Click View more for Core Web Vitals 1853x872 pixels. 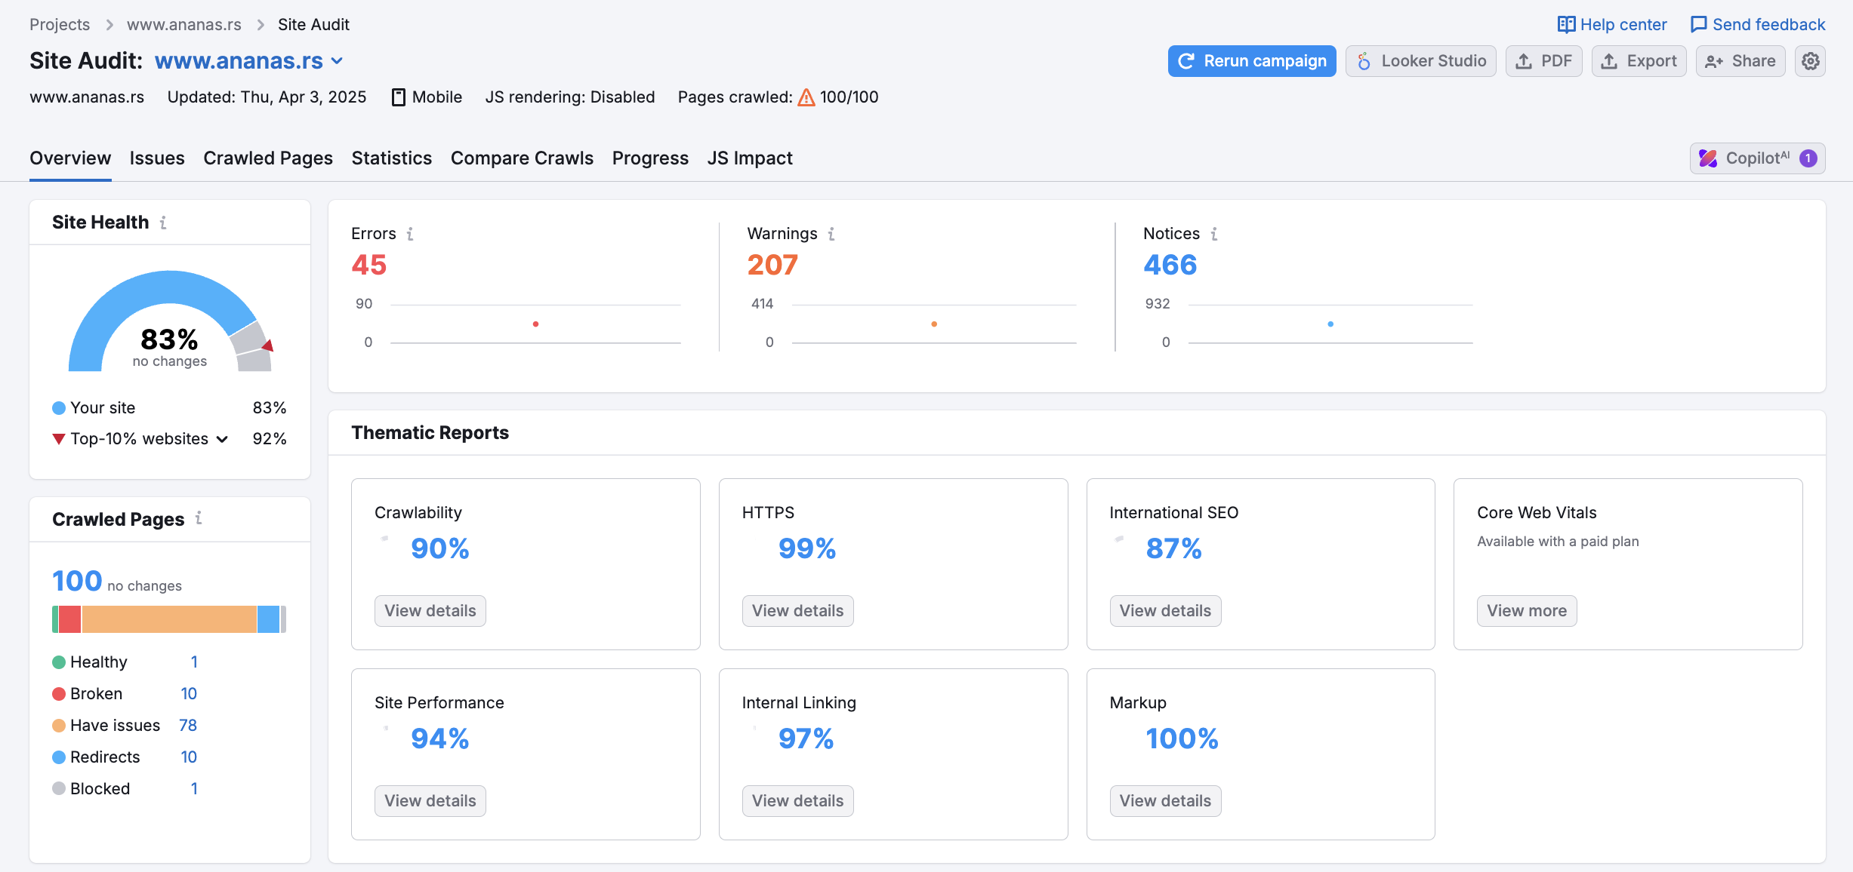[1527, 611]
